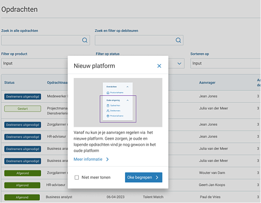Focus the 'Zoek en filter op debiteuren' field

[134, 40]
